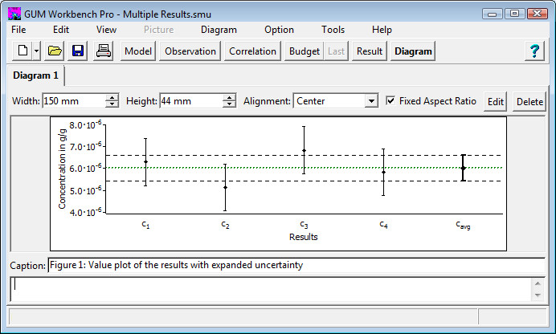Click the Delete diagram button
The image size is (556, 334).
pos(529,102)
